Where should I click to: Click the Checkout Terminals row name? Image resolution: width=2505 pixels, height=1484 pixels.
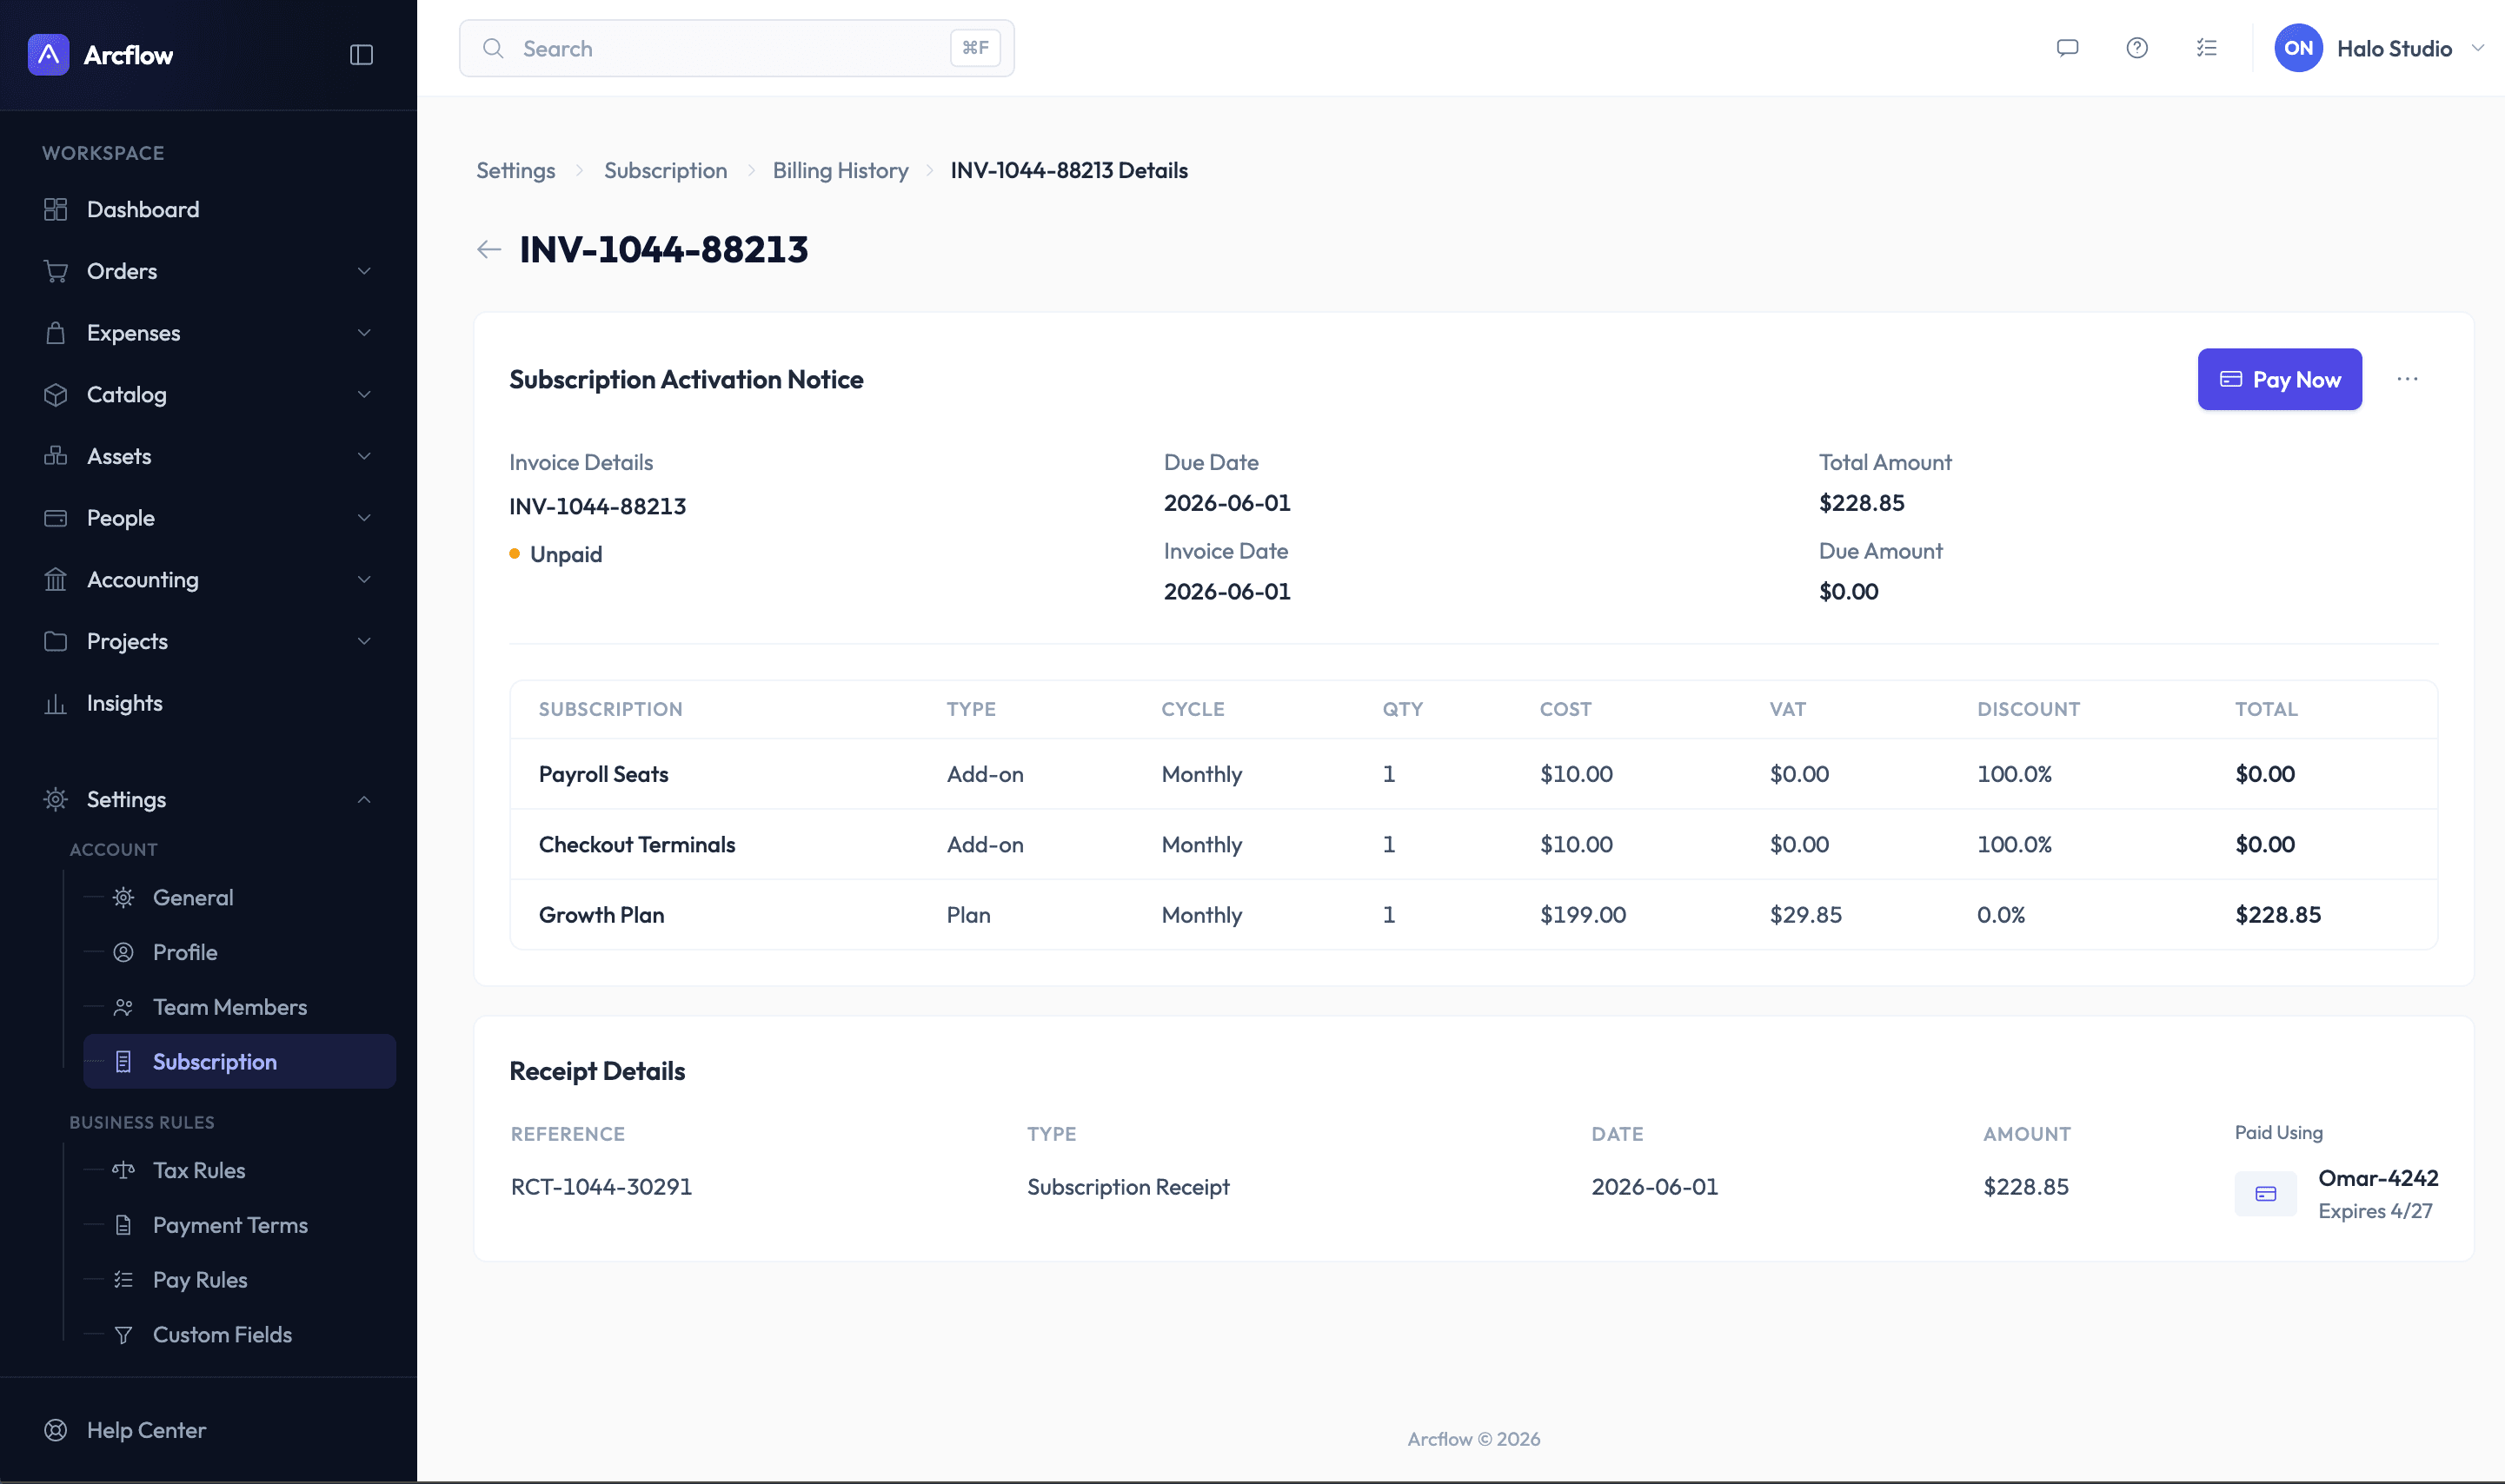637,845
